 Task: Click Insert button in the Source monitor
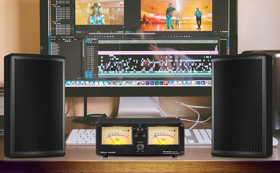108,37
